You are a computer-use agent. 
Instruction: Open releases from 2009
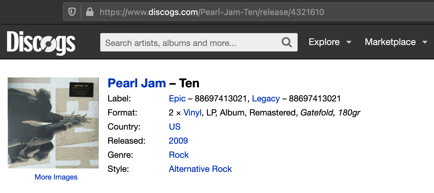[178, 141]
